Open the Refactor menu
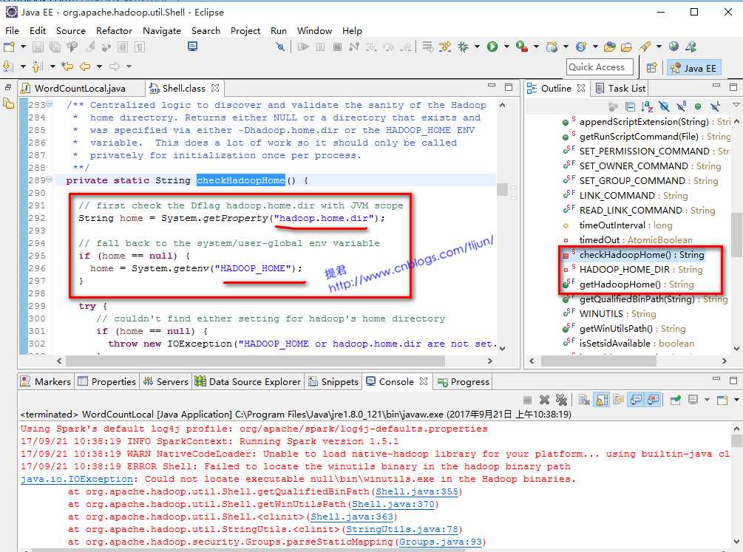This screenshot has height=552, width=743. point(114,31)
